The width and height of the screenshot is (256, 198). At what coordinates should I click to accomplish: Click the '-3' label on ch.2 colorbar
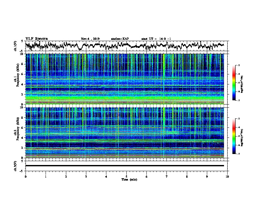(238, 119)
